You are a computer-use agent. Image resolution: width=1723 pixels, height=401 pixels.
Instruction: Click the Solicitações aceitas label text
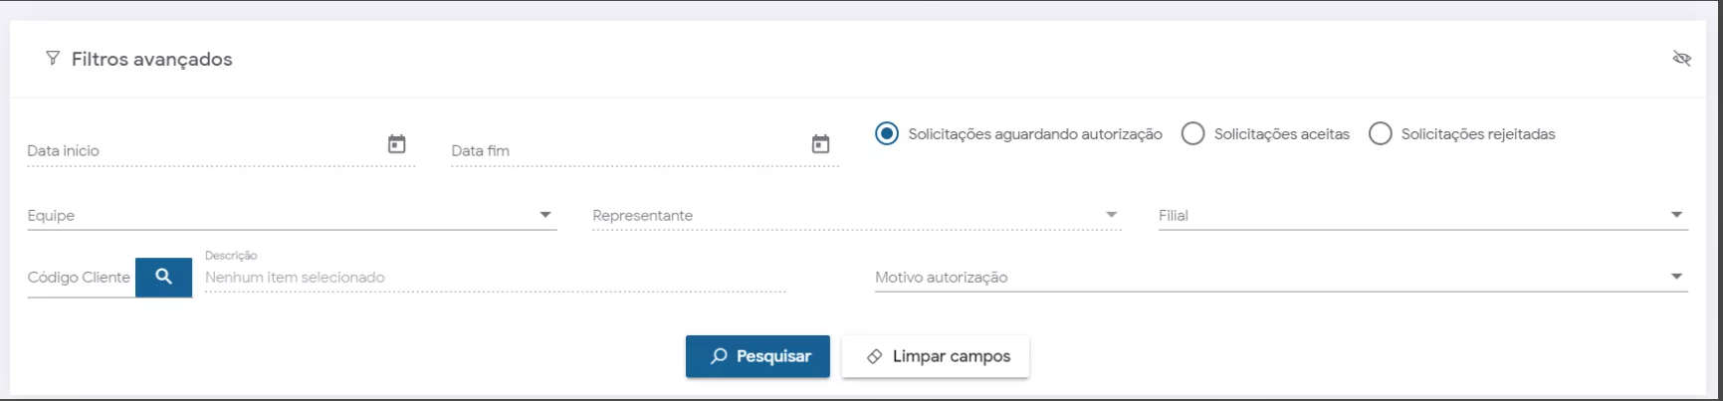(x=1281, y=134)
